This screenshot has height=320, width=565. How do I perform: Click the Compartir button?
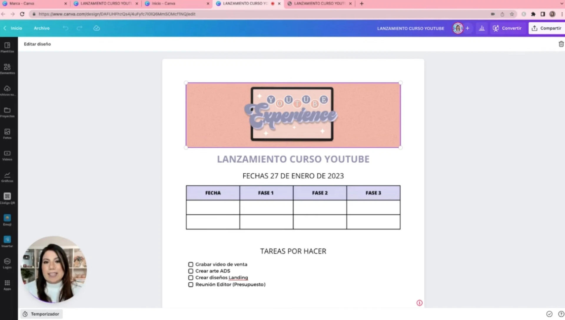pos(546,28)
